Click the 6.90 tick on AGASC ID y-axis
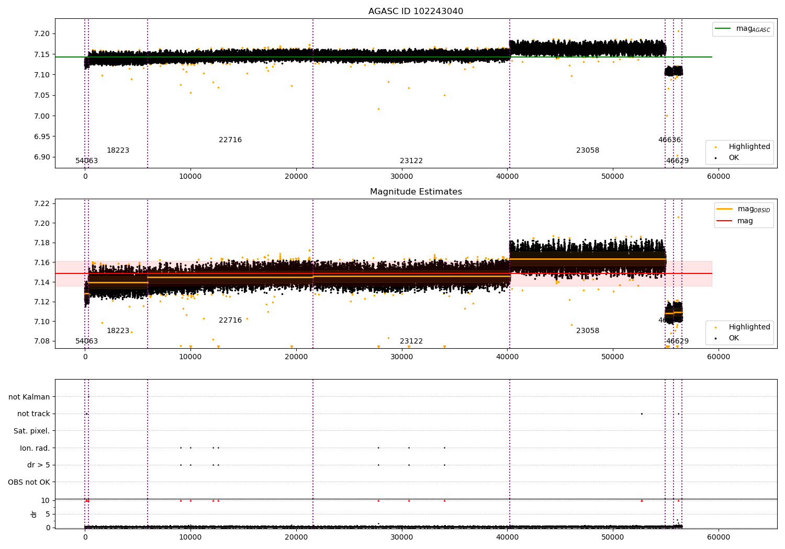This screenshot has height=549, width=785. point(41,157)
